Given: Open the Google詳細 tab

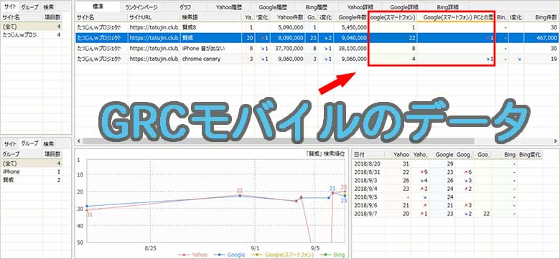Looking at the screenshot, I should click(x=404, y=6).
